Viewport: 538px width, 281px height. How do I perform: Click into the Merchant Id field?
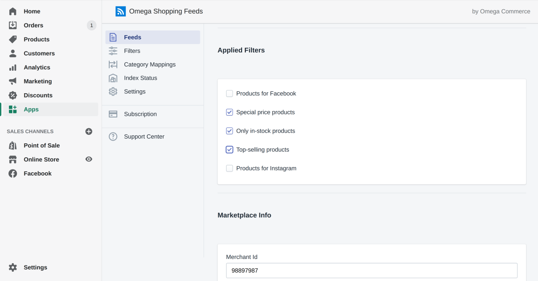pyautogui.click(x=371, y=271)
